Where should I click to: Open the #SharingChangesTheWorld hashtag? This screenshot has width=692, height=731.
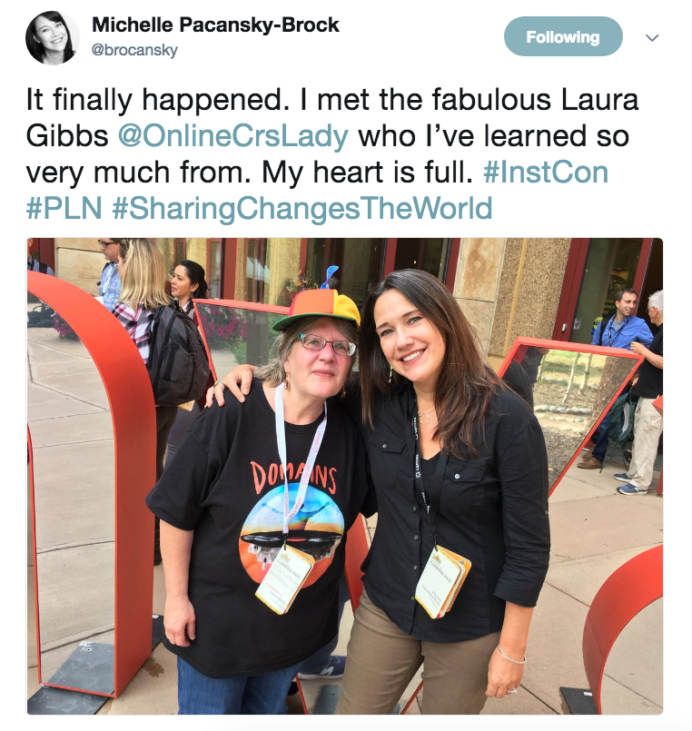coord(302,208)
